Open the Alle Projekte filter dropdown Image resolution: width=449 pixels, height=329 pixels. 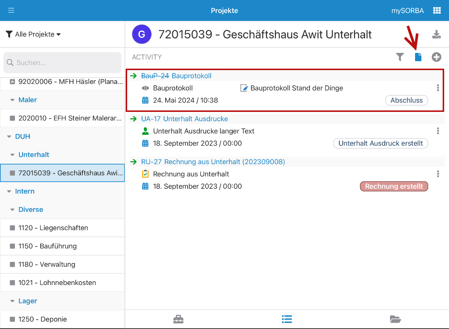[x=33, y=34]
